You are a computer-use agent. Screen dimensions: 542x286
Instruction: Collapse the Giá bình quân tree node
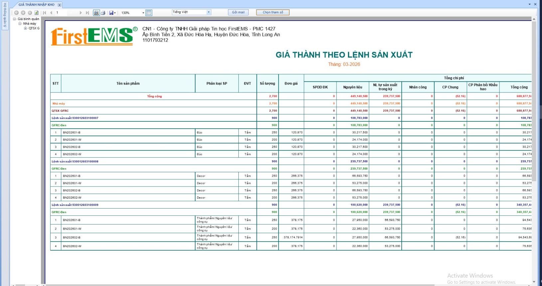click(x=15, y=19)
